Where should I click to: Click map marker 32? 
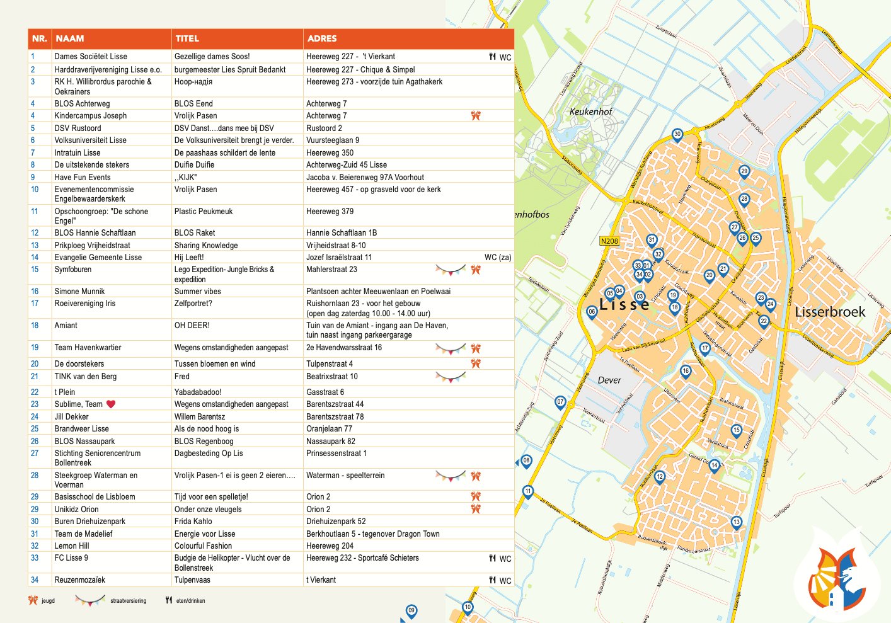click(x=658, y=255)
